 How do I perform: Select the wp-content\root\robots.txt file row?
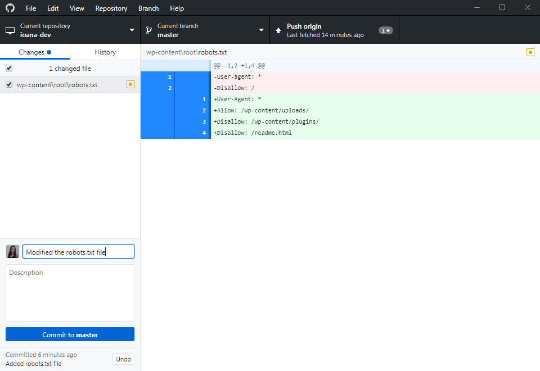70,84
